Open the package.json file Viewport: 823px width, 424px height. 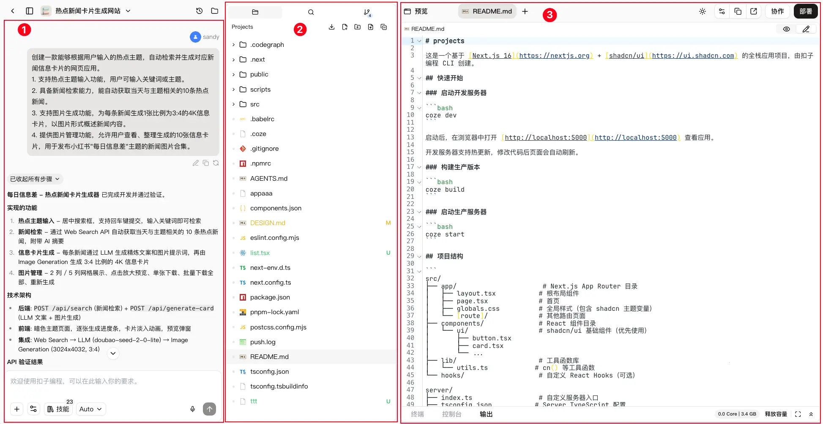click(312, 297)
